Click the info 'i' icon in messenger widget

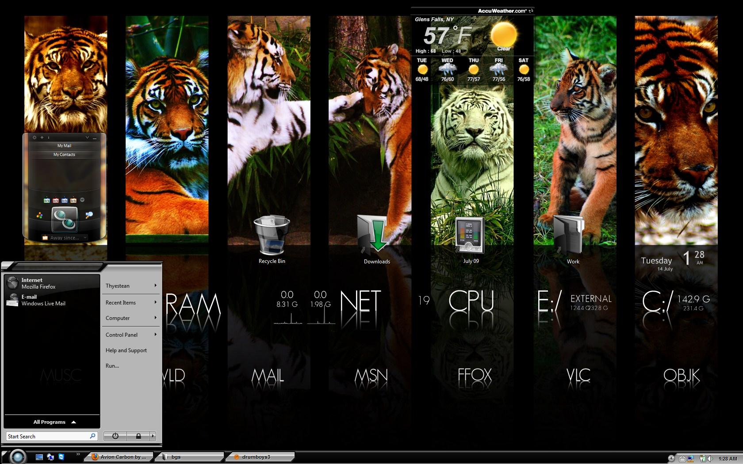click(49, 137)
